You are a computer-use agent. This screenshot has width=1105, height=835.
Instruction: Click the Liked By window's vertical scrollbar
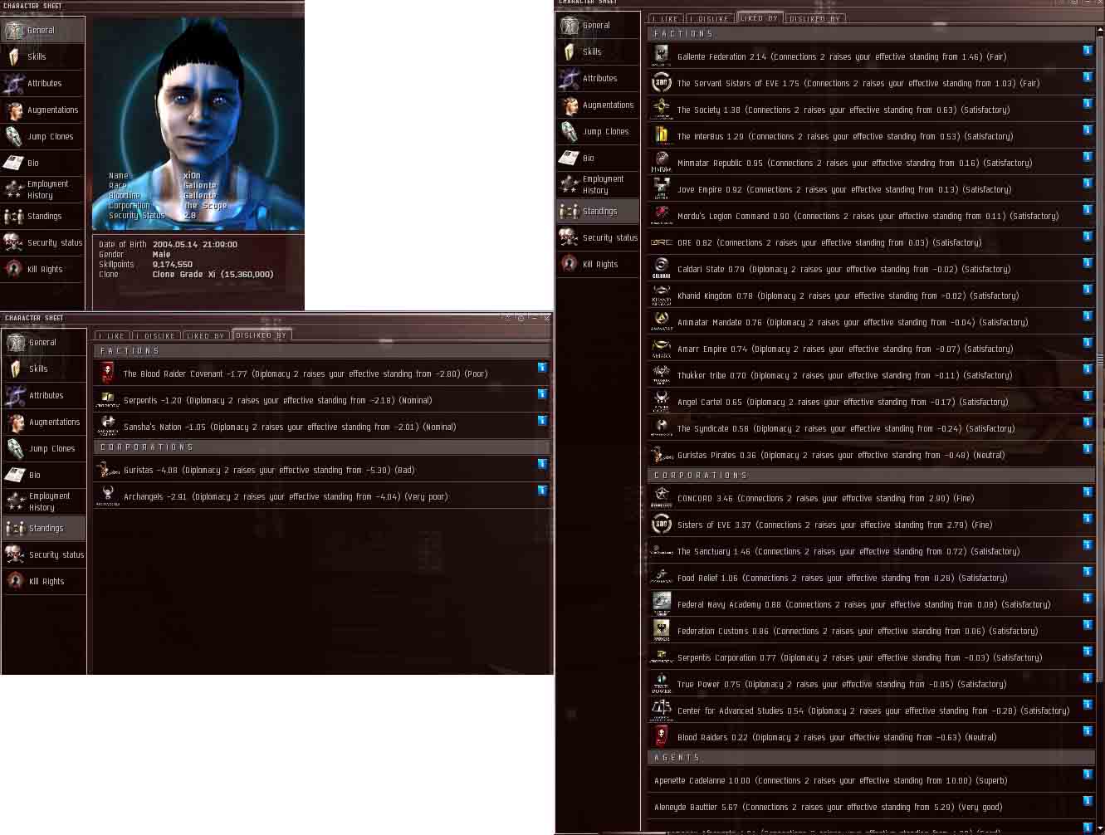pos(1101,360)
